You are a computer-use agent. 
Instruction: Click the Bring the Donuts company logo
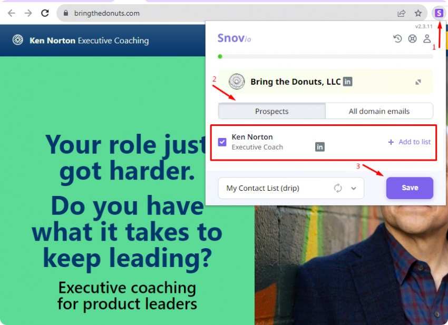click(x=237, y=82)
